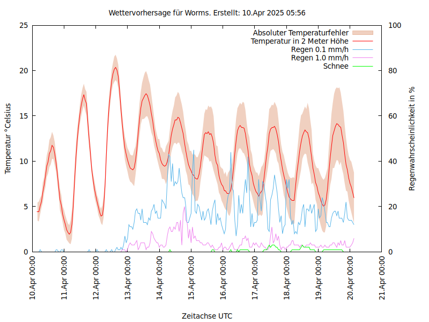The width and height of the screenshot is (429, 322).
Task: Click the highest temperature peak above 20 degrees
Action: point(115,68)
